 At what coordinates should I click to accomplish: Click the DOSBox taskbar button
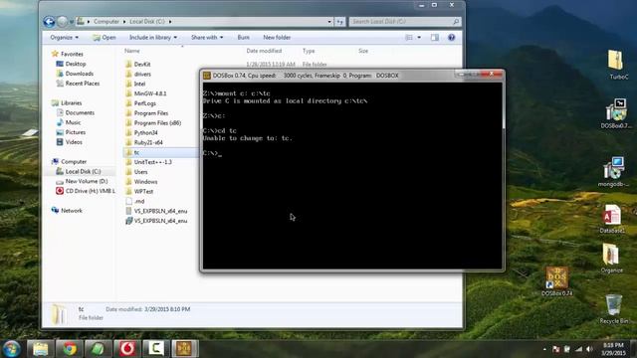[184, 349]
